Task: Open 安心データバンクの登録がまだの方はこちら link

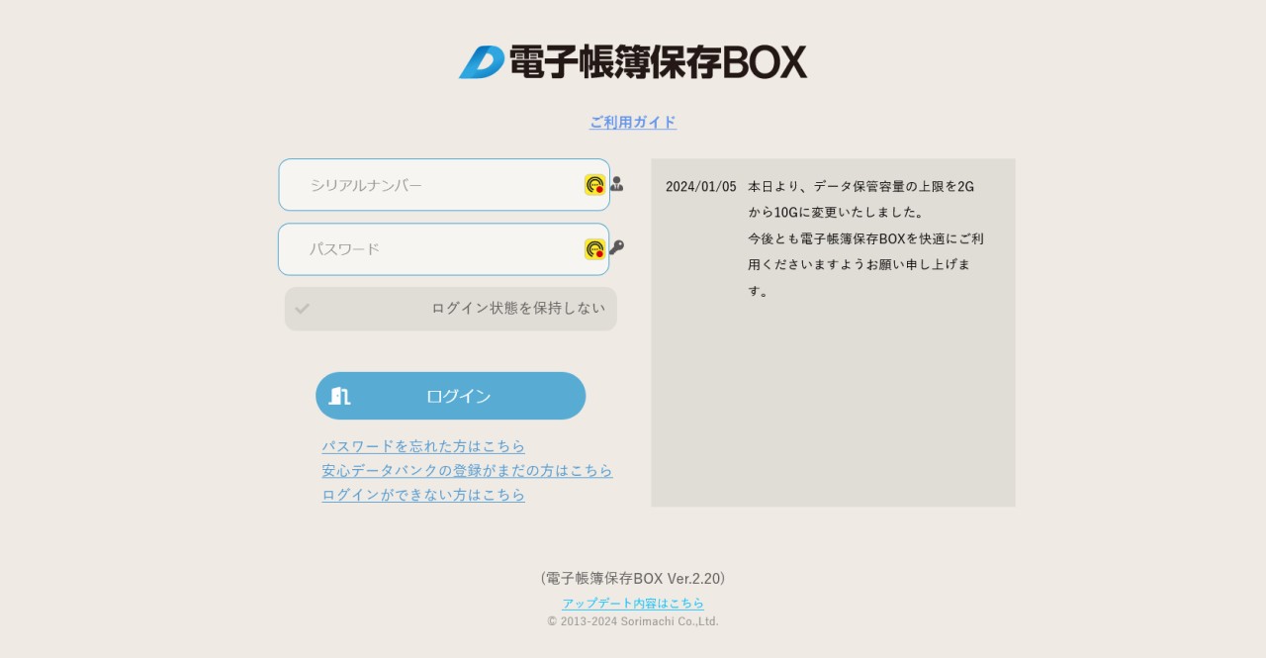Action: point(467,471)
